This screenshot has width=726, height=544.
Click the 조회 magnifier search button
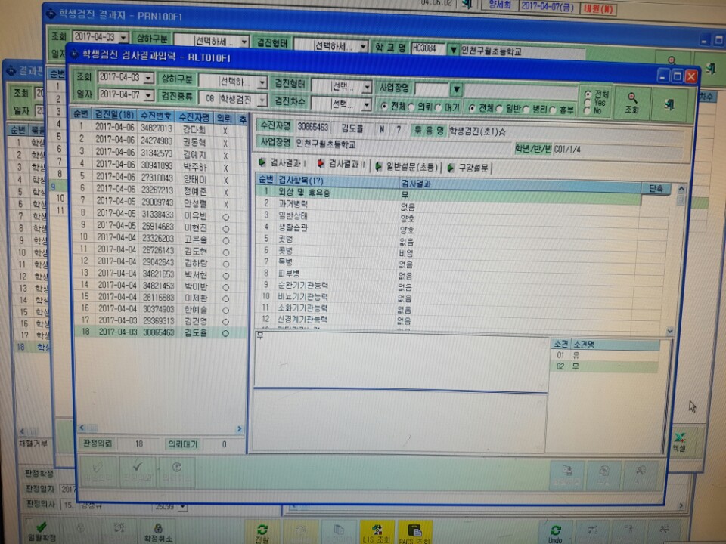[632, 103]
